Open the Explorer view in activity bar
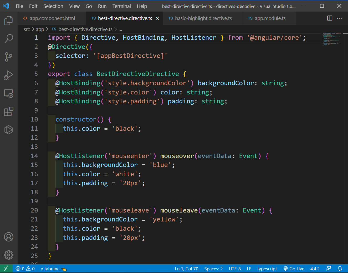 9,21
